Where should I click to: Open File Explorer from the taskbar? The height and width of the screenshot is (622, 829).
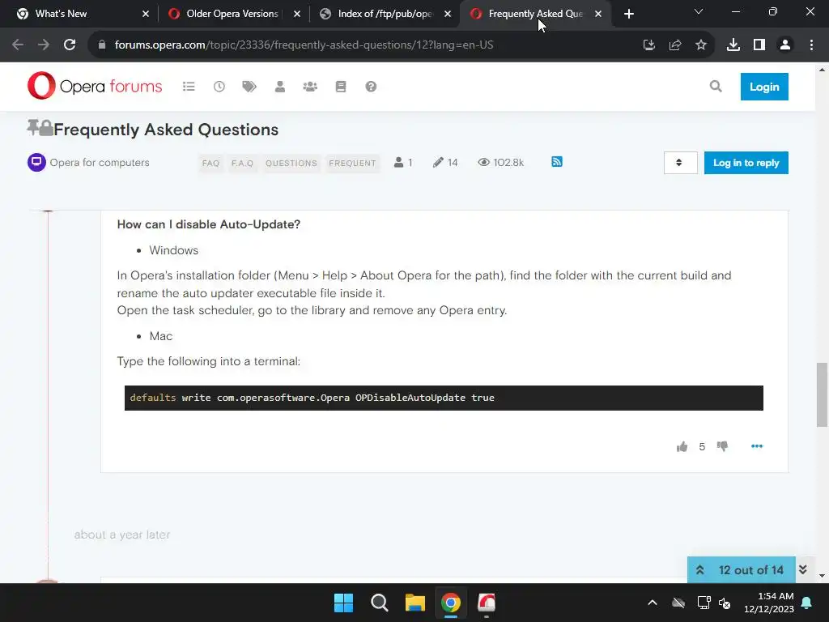(x=415, y=603)
